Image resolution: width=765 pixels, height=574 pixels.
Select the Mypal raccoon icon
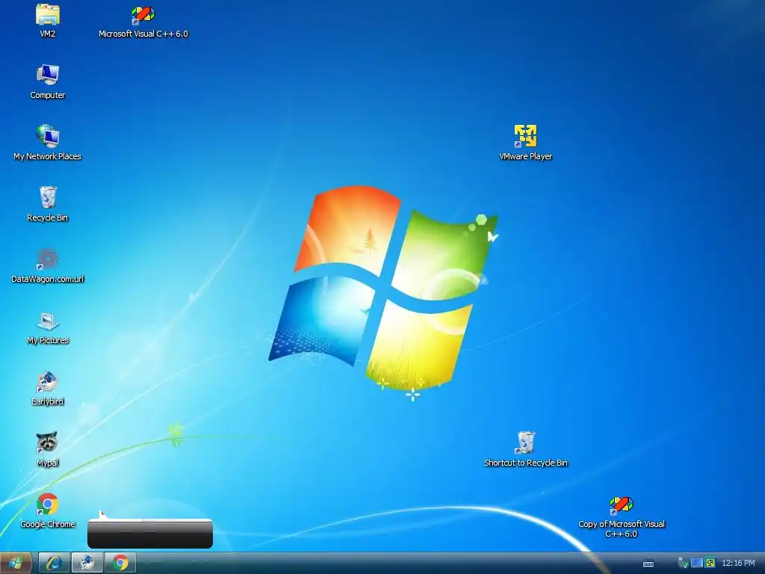pos(47,449)
